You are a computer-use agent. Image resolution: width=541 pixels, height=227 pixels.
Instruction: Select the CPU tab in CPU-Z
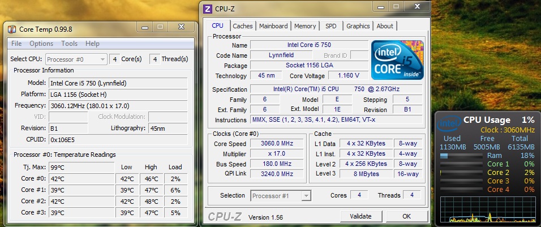pos(218,25)
